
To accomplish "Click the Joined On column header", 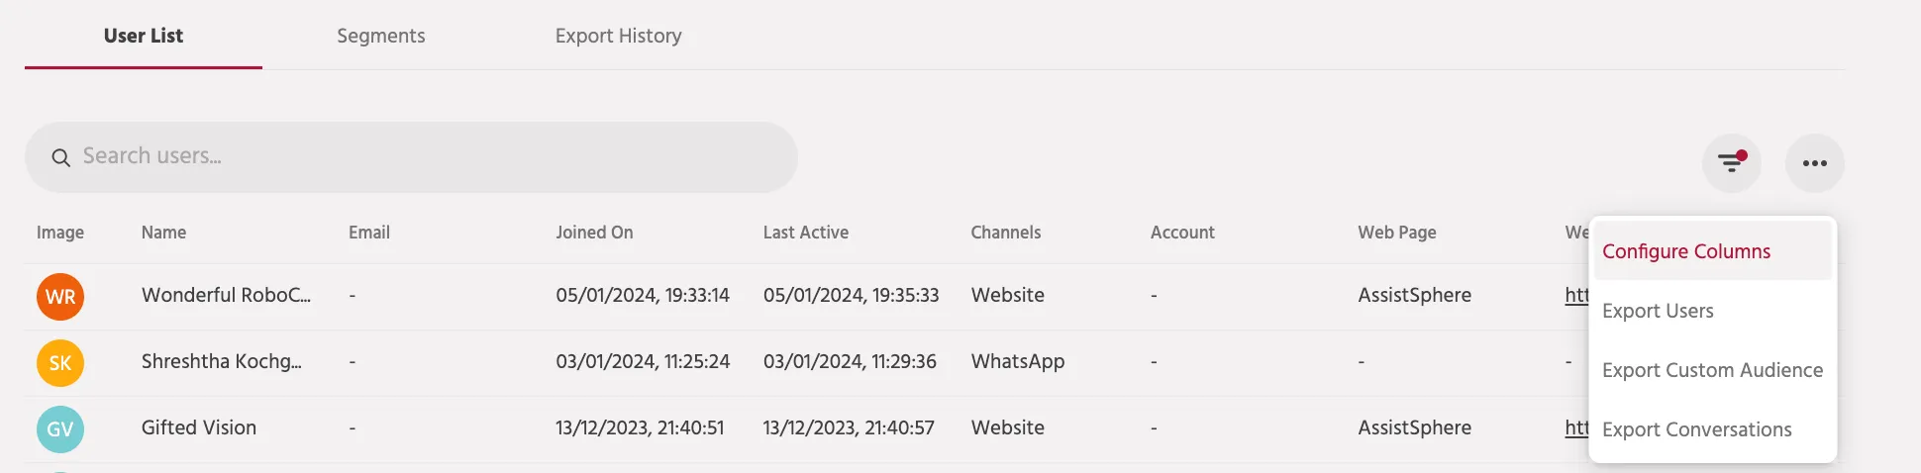I will coord(594,233).
